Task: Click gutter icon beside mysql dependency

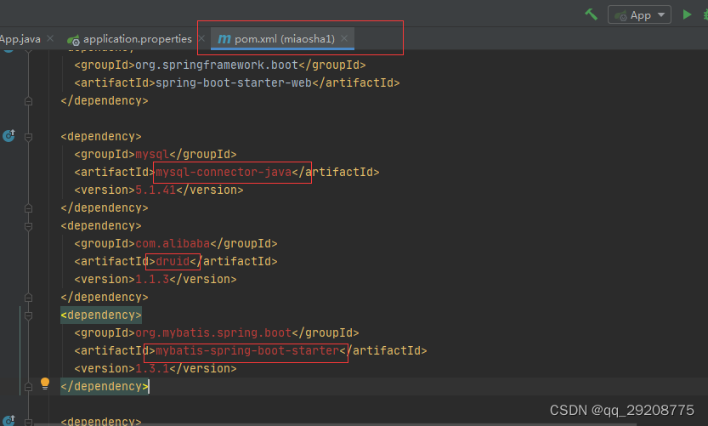Action: [8, 135]
